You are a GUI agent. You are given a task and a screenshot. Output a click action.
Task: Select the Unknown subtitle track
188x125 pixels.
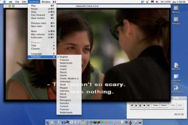click(69, 82)
